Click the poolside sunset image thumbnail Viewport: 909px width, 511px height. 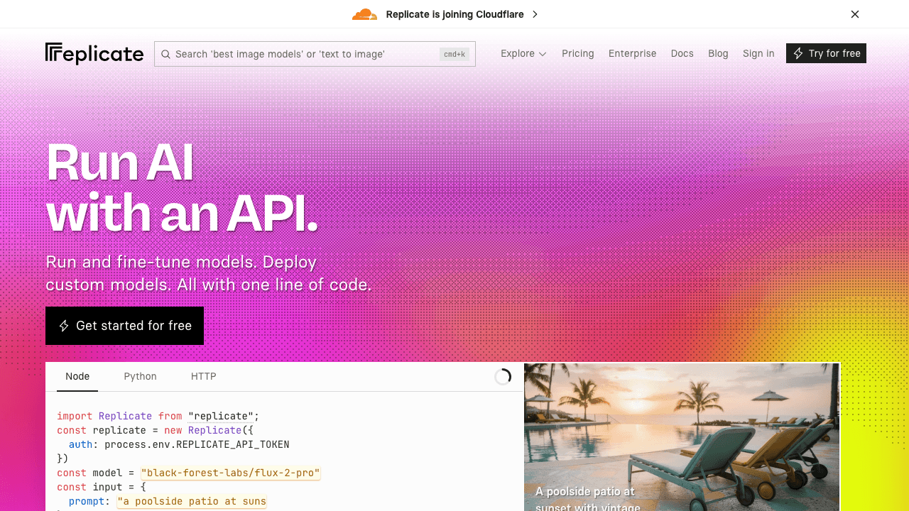[682, 436]
